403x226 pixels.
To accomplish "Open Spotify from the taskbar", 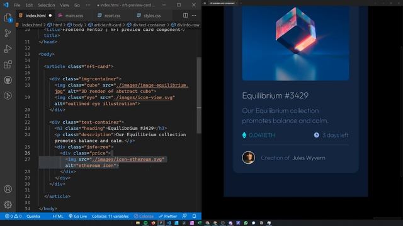I will click(x=145, y=223).
